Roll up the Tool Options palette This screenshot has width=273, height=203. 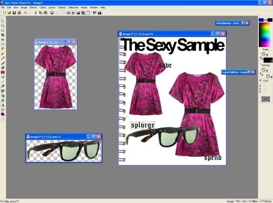tap(243, 23)
